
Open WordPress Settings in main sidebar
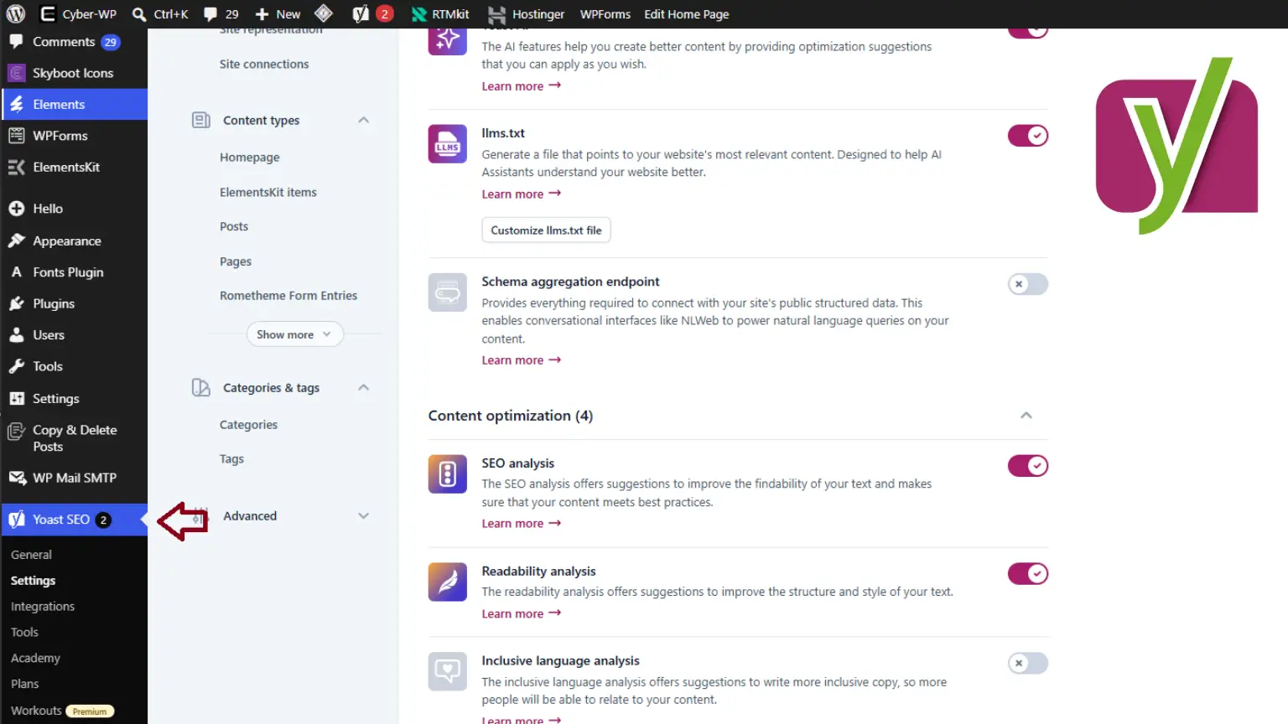click(x=74, y=398)
